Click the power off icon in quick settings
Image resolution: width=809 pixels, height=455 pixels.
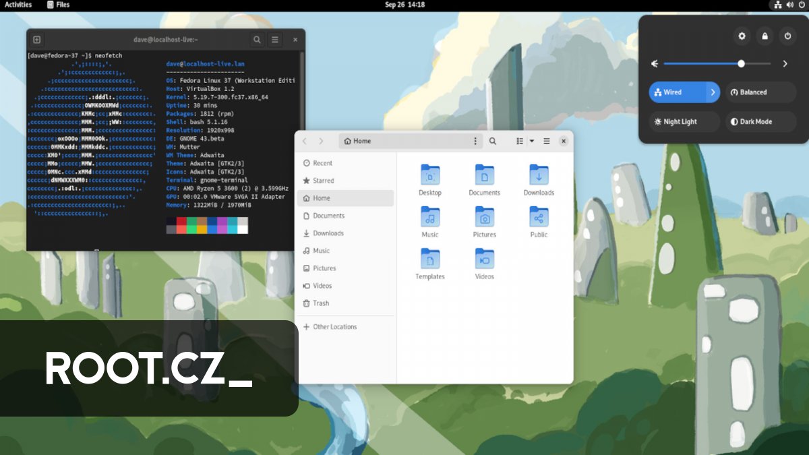pos(787,36)
